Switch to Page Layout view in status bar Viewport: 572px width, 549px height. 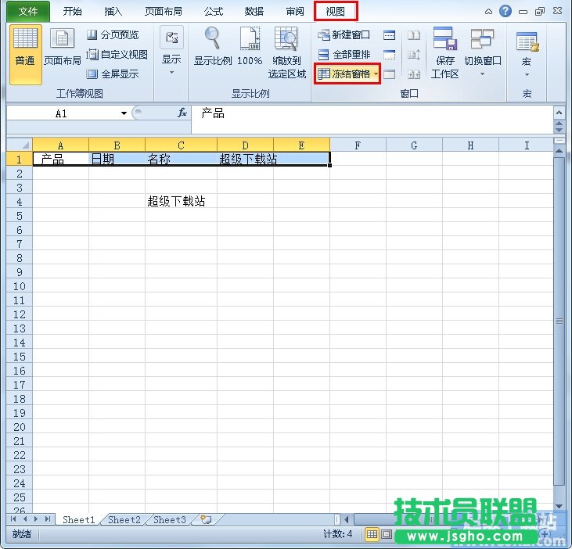pyautogui.click(x=387, y=534)
